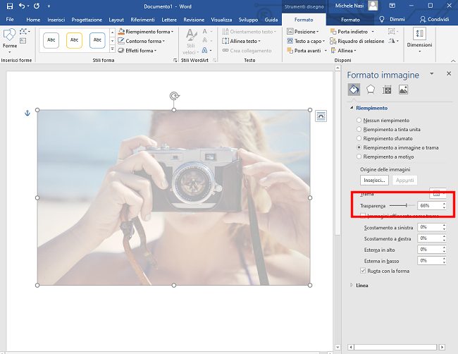Undo the last action
This screenshot has height=354, width=458.
(x=22, y=6)
